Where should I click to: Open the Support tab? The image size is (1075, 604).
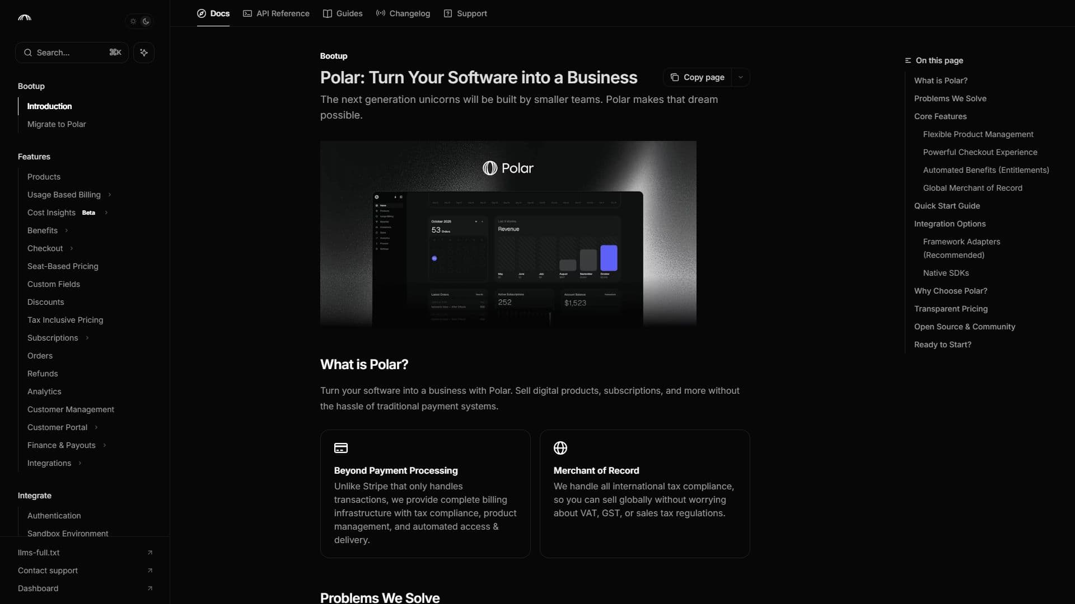(x=465, y=13)
